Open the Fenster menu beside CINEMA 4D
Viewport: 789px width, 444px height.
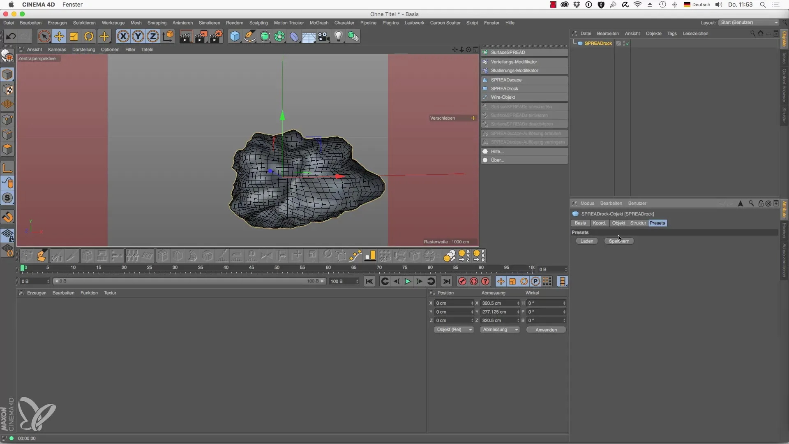pos(72,5)
